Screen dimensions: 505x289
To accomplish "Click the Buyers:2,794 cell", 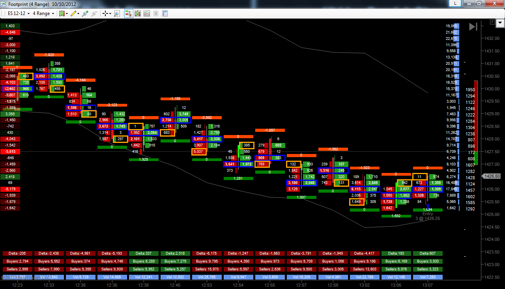I will (17, 261).
